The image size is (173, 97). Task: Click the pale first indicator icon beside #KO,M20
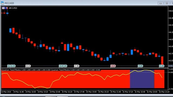[3, 8]
